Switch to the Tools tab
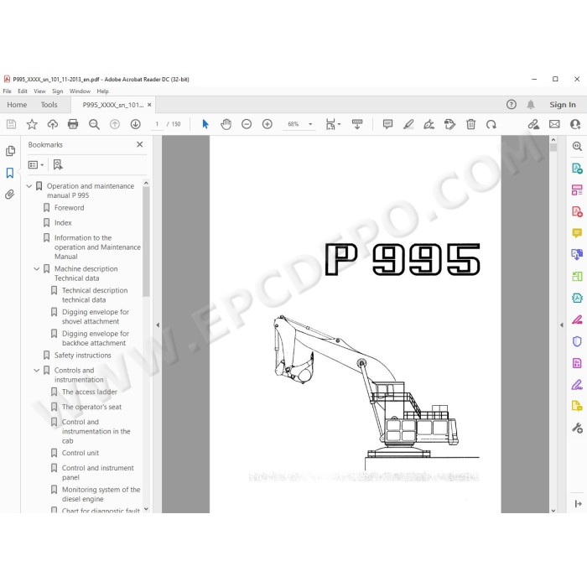Viewport: 587px width, 587px height. point(49,105)
